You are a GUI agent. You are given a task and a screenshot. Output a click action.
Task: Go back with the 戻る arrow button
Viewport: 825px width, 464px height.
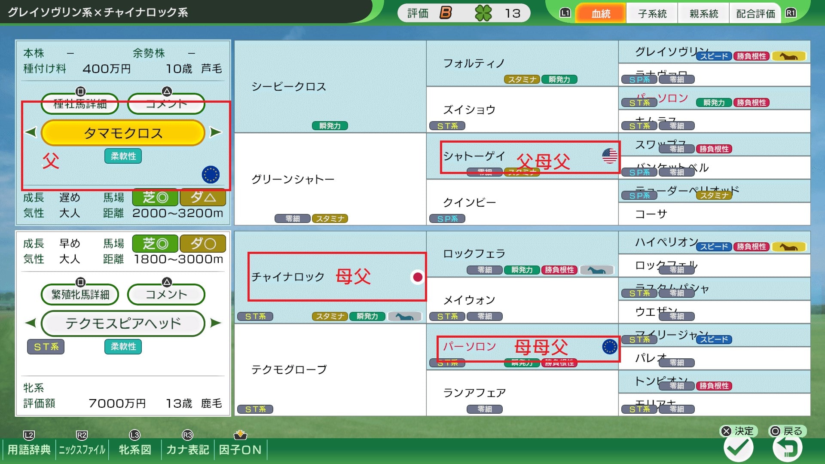(787, 447)
